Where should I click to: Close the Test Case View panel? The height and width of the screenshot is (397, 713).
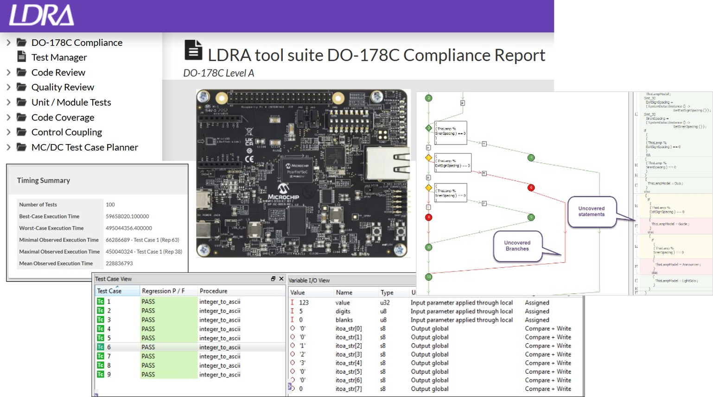point(281,279)
